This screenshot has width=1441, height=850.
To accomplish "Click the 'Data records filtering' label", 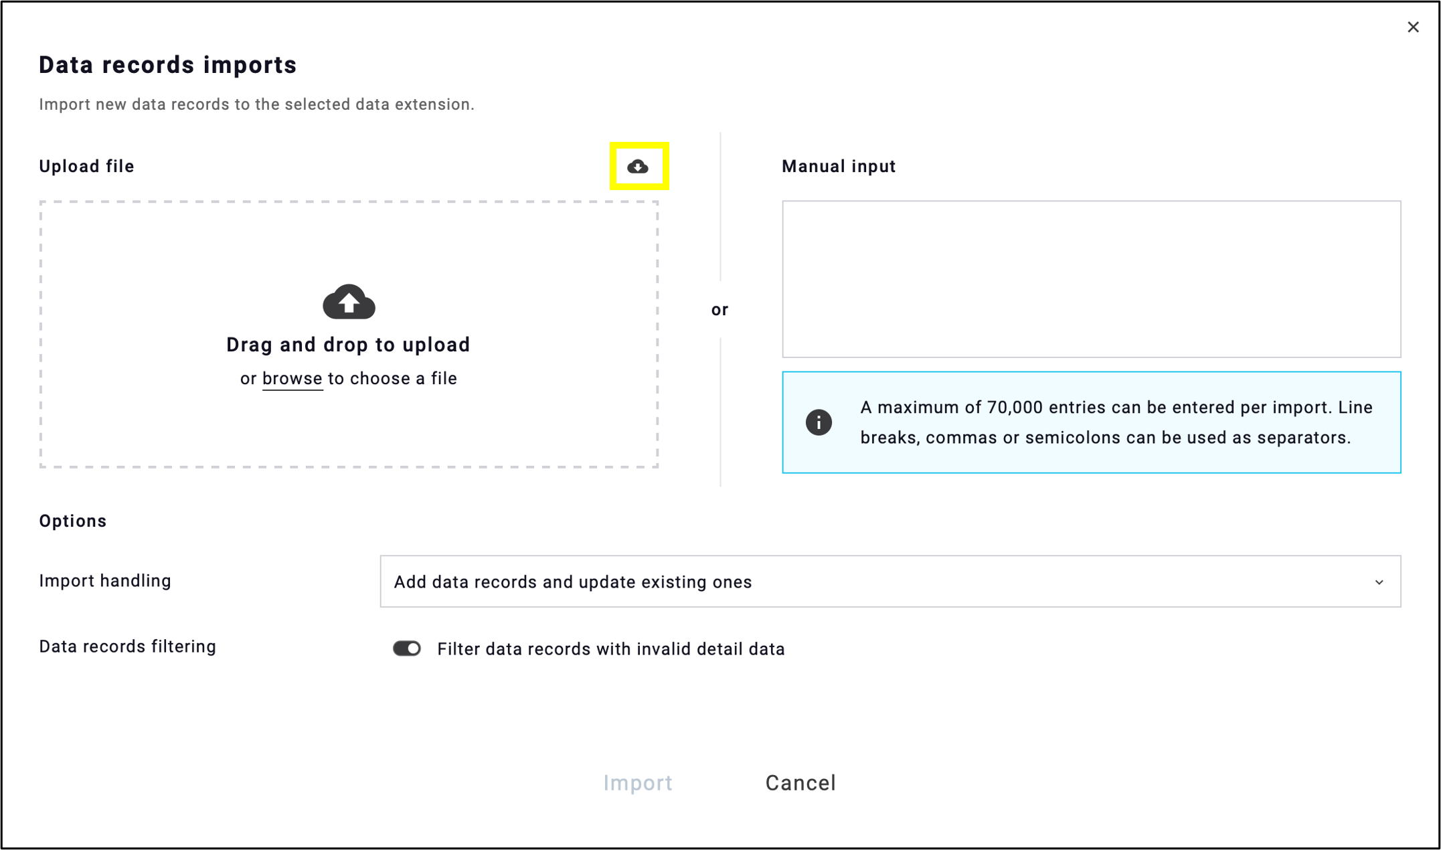I will [128, 647].
